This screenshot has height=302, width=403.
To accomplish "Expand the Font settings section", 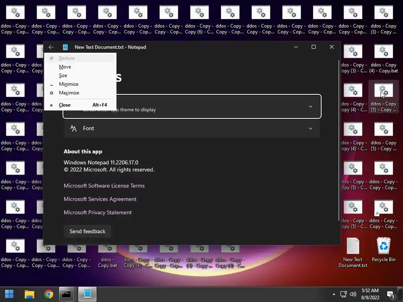I will click(192, 129).
